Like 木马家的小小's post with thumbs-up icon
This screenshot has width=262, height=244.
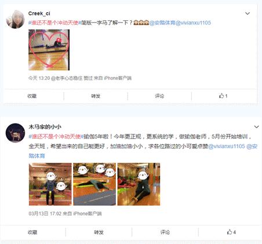click(x=231, y=232)
